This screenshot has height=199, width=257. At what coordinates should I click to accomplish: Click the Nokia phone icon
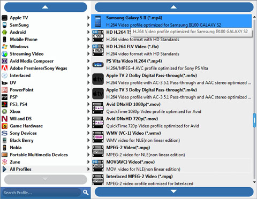tap(4, 148)
